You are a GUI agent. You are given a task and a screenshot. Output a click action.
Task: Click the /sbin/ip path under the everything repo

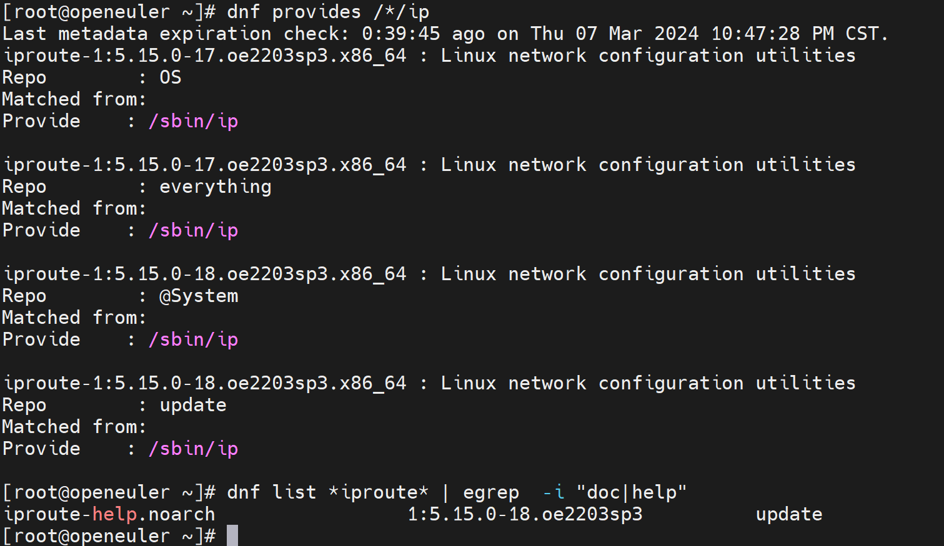click(x=193, y=230)
